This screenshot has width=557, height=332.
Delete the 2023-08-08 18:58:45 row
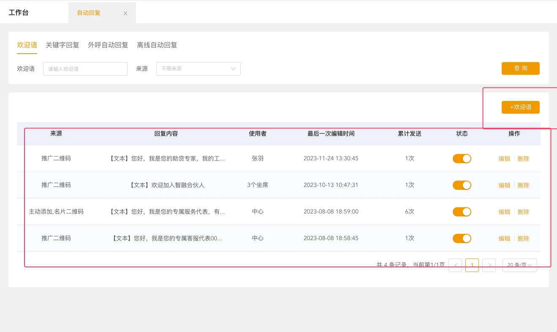pos(523,239)
